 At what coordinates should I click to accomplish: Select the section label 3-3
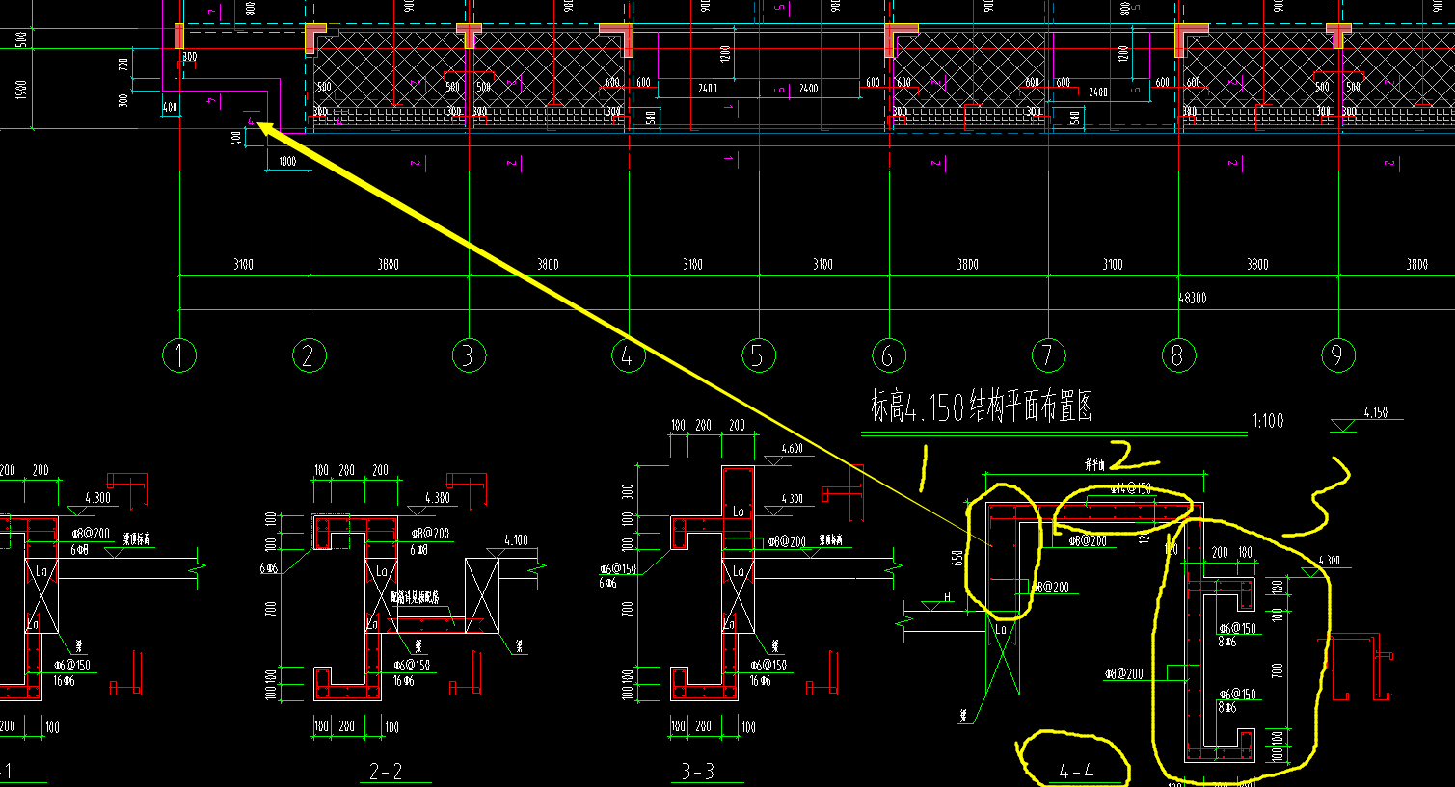(x=698, y=772)
